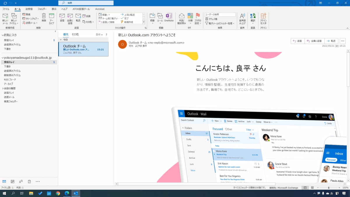Image resolution: width=350 pixels, height=197 pixels.
Task: Click the 会議 meeting reply button
Action: (87, 16)
